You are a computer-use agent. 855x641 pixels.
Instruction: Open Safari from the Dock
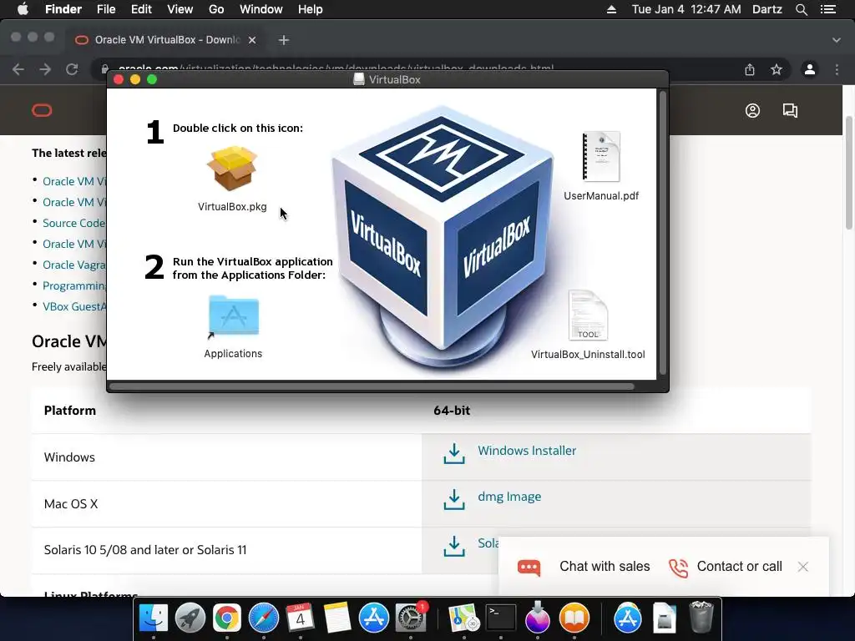(263, 618)
